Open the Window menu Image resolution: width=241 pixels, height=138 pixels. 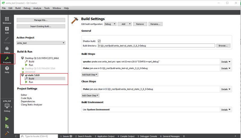click(57, 8)
